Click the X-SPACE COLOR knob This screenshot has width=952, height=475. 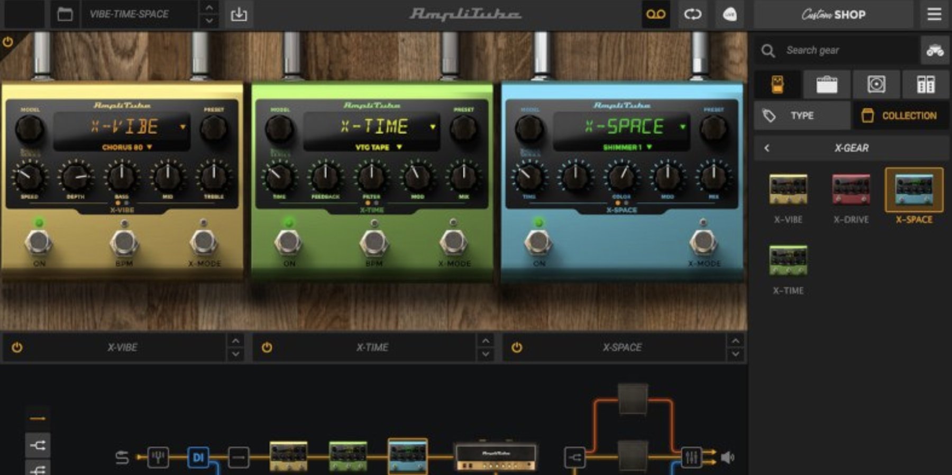point(621,177)
